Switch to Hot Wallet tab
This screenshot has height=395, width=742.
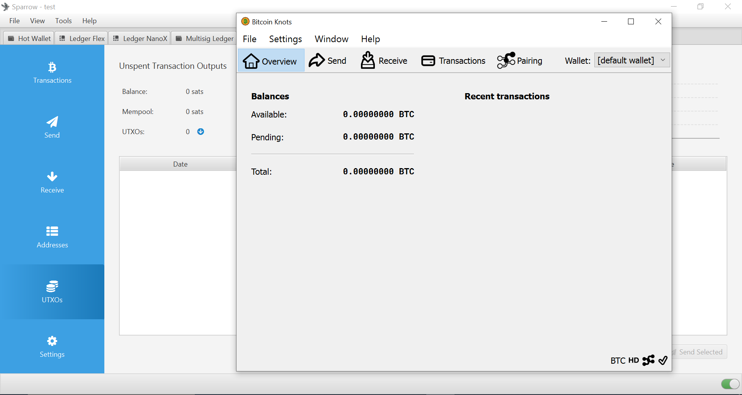click(29, 38)
